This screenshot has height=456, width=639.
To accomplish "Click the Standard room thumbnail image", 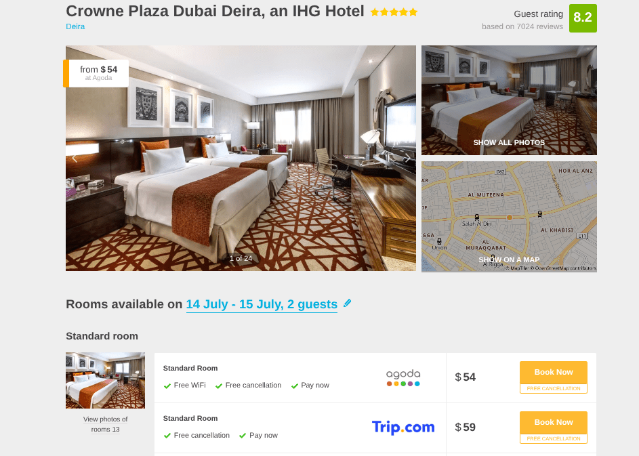I will tap(105, 380).
